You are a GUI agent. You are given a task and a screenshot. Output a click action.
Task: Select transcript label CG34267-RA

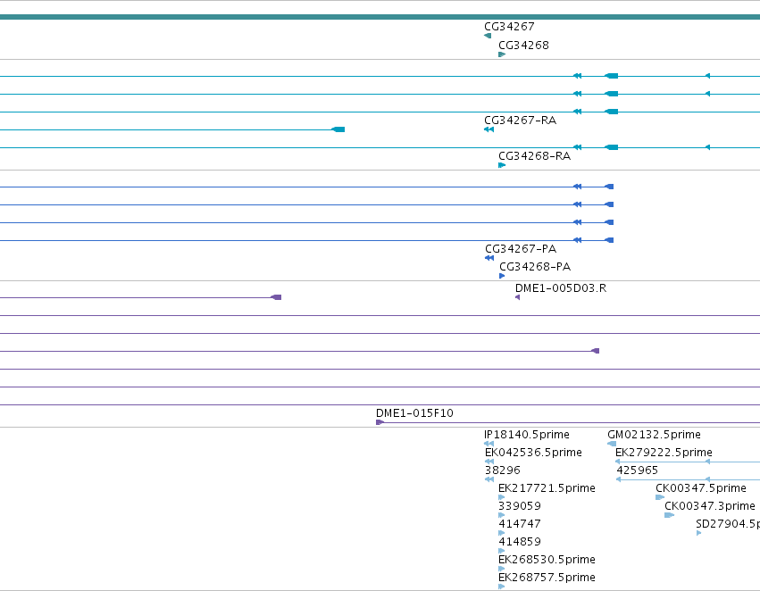coord(520,121)
